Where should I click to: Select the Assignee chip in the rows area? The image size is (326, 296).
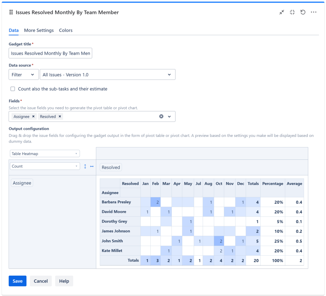22,183
